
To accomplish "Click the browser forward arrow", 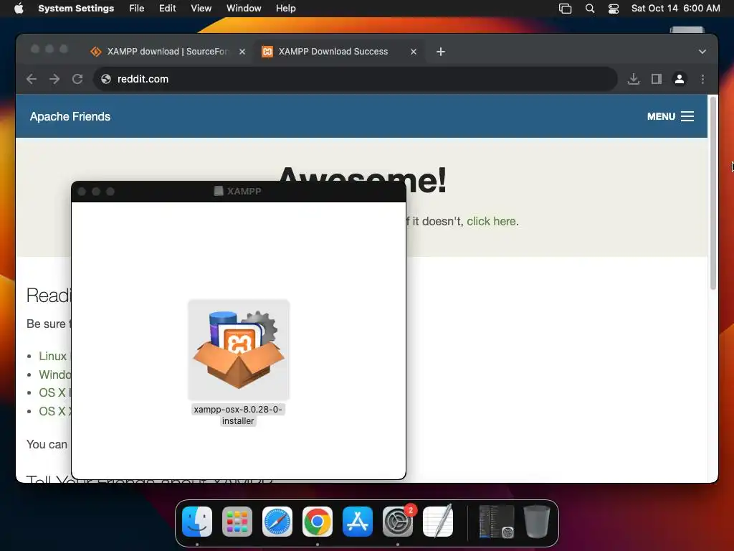I will [x=54, y=79].
